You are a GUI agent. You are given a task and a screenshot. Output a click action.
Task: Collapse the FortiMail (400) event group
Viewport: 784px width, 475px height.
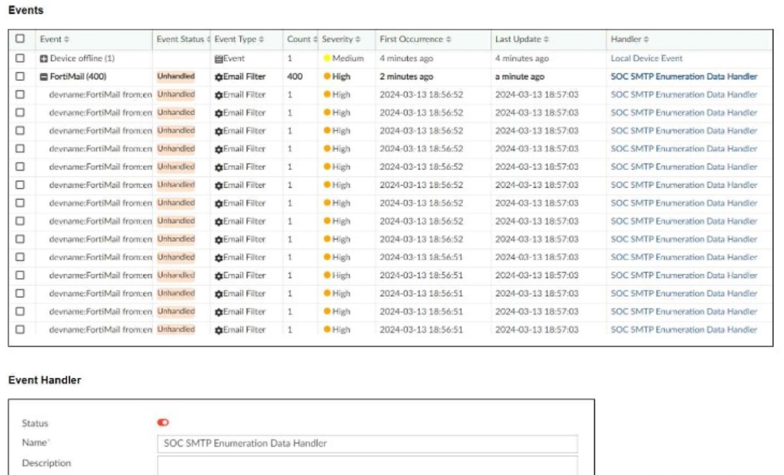[44, 77]
